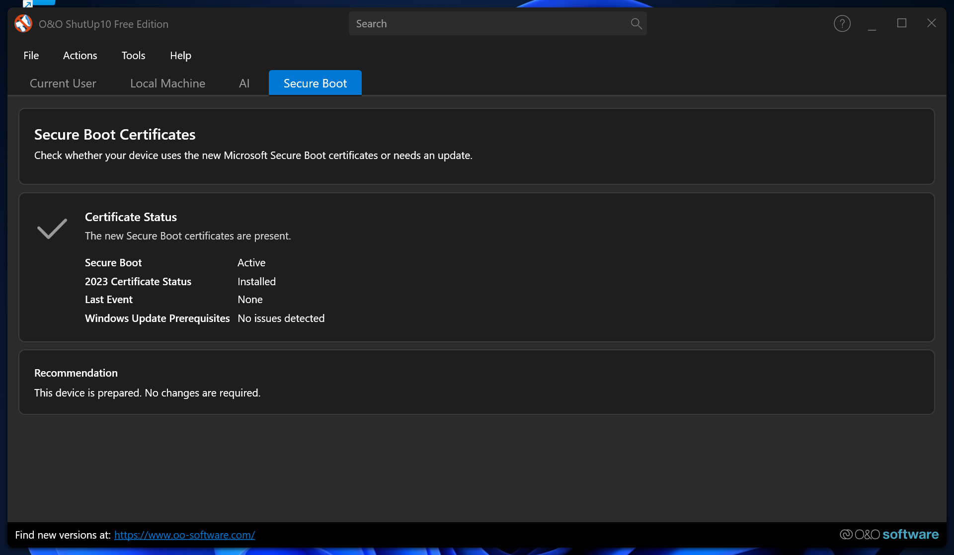
Task: Click 'This device is prepared' recommendation text
Action: 147,393
